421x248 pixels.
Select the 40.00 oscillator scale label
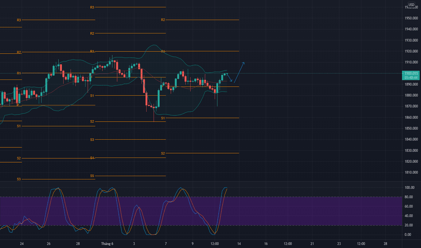[409, 216]
